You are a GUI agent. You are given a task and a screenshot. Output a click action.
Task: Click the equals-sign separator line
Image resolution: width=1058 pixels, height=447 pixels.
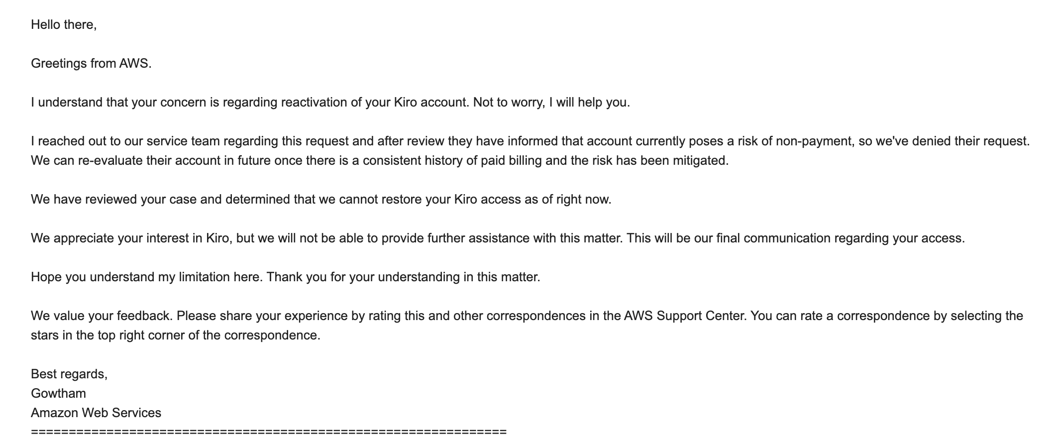pyautogui.click(x=269, y=432)
